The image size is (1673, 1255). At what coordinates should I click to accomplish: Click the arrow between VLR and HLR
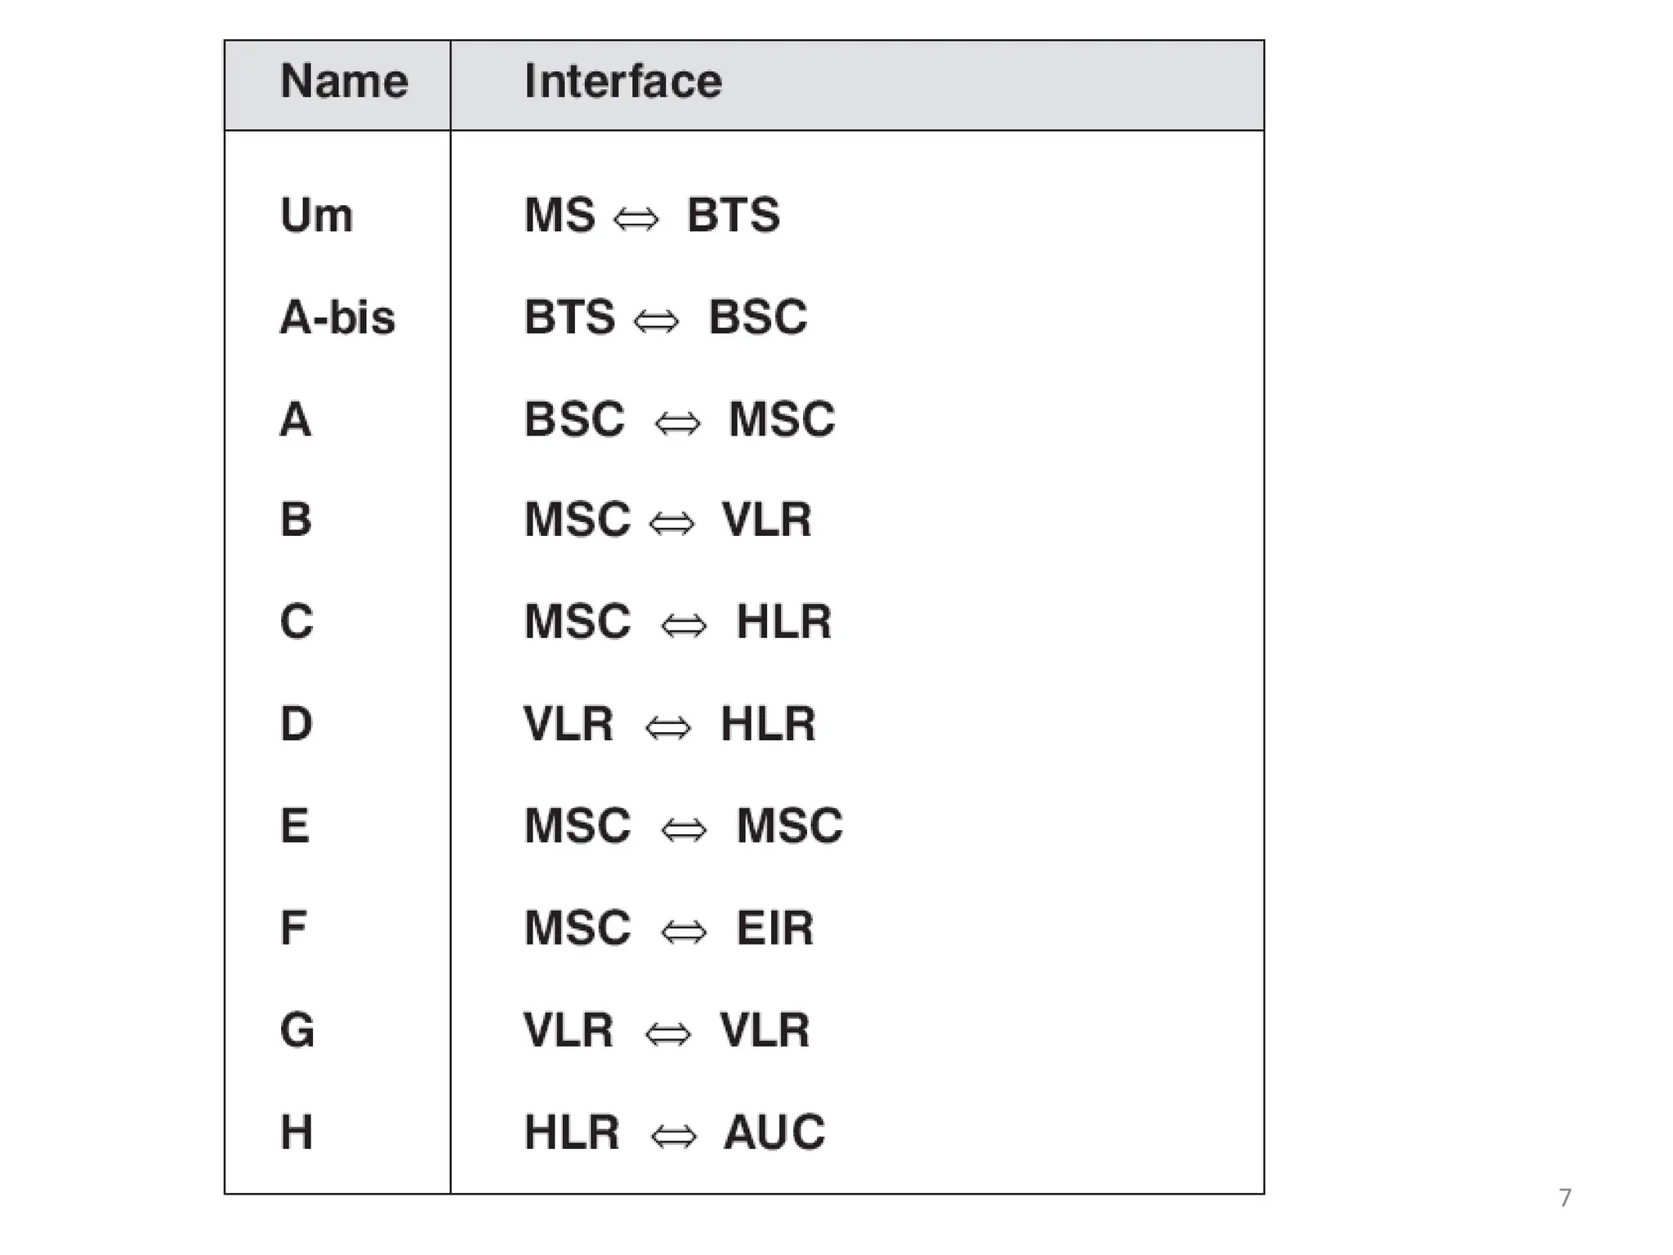tap(668, 728)
